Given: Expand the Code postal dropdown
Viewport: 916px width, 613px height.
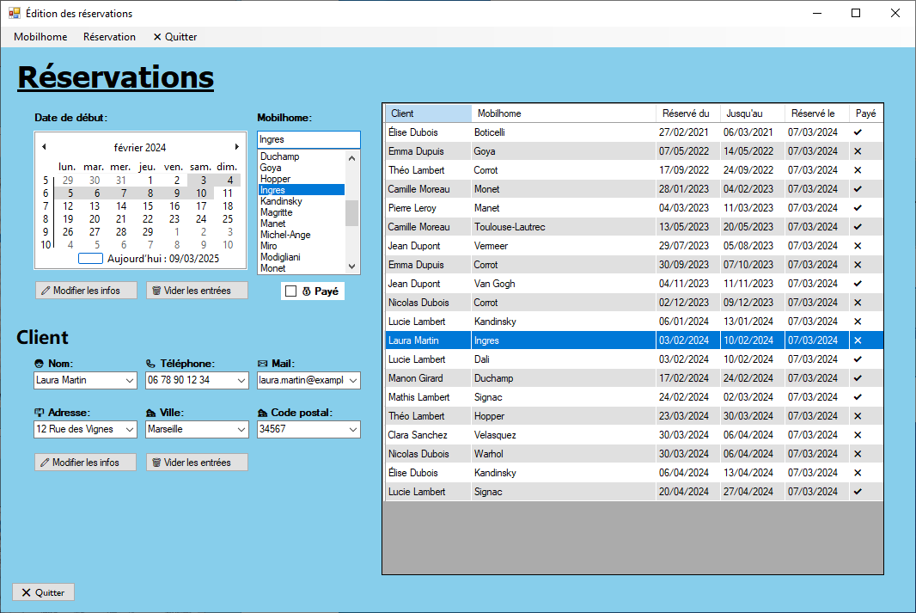Looking at the screenshot, I should click(352, 429).
